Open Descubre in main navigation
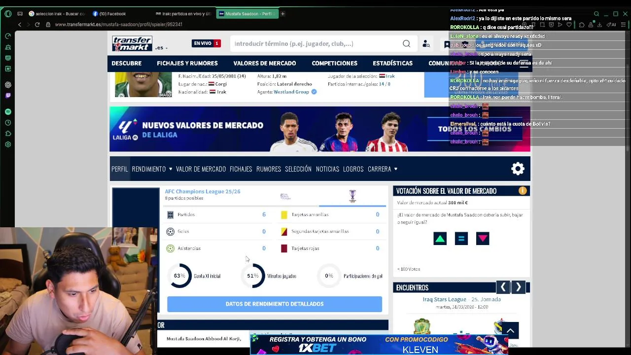 [126, 63]
